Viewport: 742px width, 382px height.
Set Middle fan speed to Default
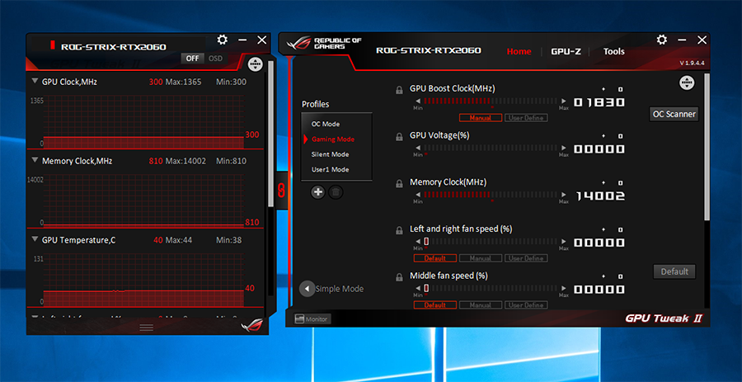tap(434, 305)
